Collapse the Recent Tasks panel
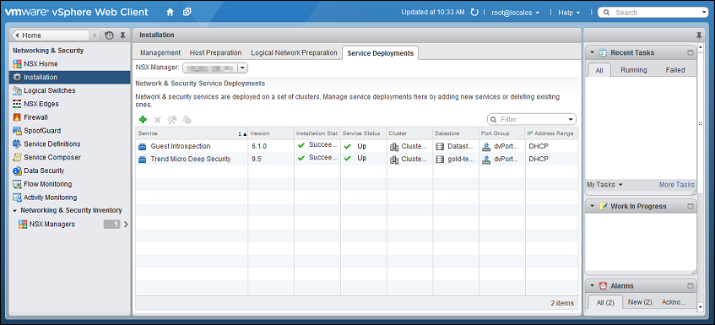Image resolution: width=715 pixels, height=325 pixels. tap(592, 53)
